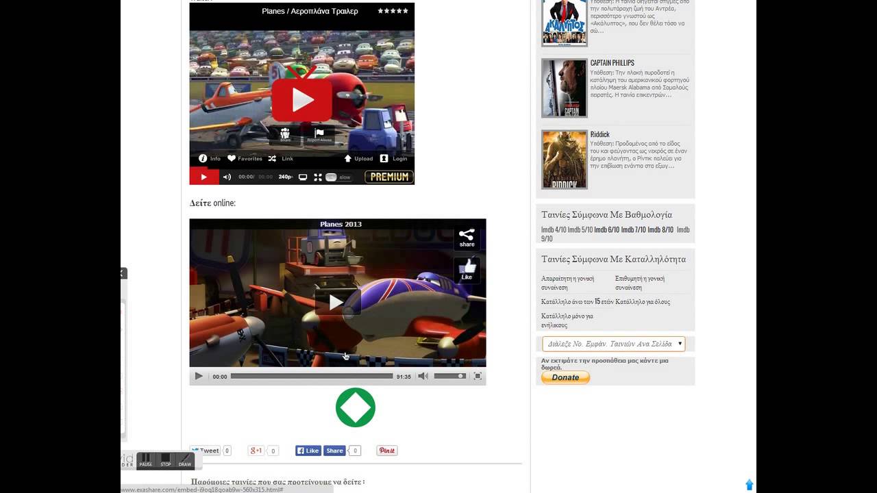Click the Link shuffle icon

272,158
